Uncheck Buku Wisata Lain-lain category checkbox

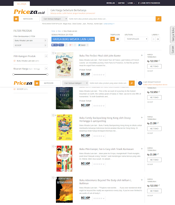point(14,61)
